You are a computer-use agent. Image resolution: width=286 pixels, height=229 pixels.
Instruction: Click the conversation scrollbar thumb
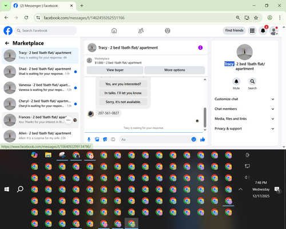[205, 117]
